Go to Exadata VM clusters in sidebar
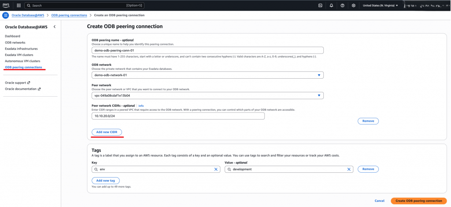This screenshot has height=207, width=451. [x=18, y=55]
